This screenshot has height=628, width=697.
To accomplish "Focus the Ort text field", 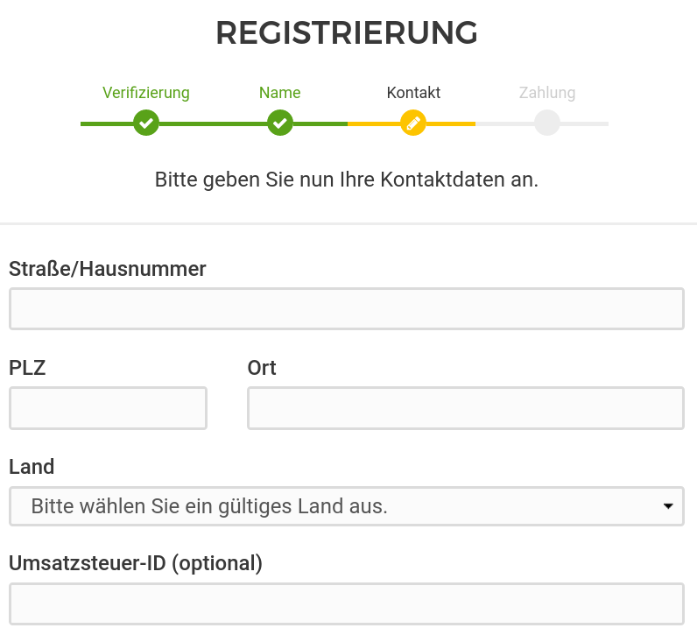I will (x=465, y=408).
